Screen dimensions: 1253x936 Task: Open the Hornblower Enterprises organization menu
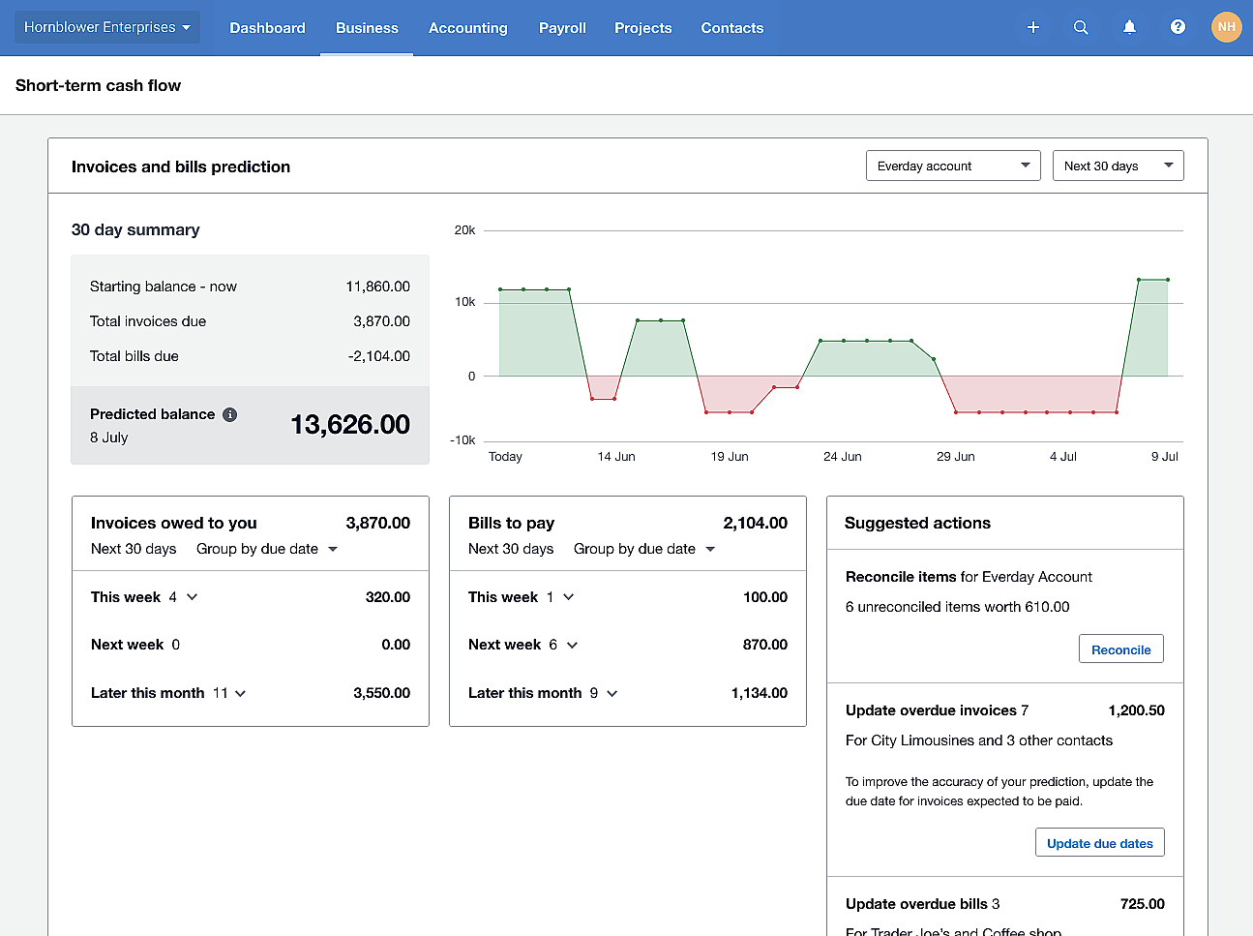pos(106,27)
